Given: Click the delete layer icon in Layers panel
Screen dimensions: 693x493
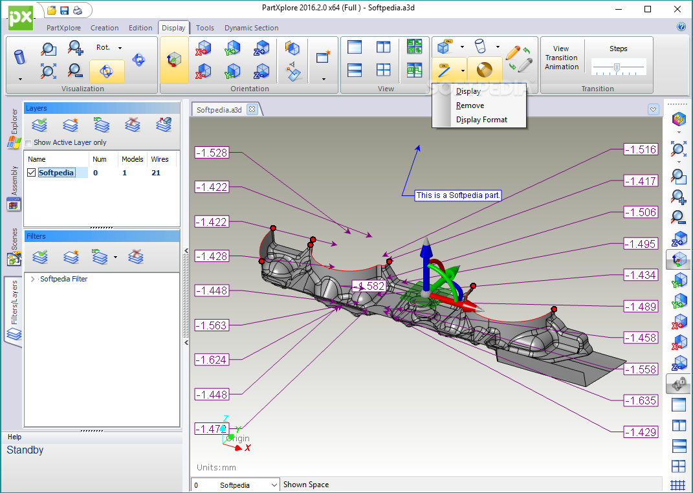Looking at the screenshot, I should tap(133, 125).
